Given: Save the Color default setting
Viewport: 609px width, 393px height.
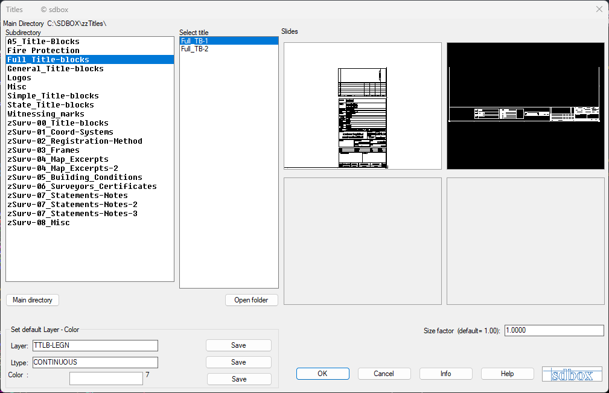Looking at the screenshot, I should (x=239, y=379).
